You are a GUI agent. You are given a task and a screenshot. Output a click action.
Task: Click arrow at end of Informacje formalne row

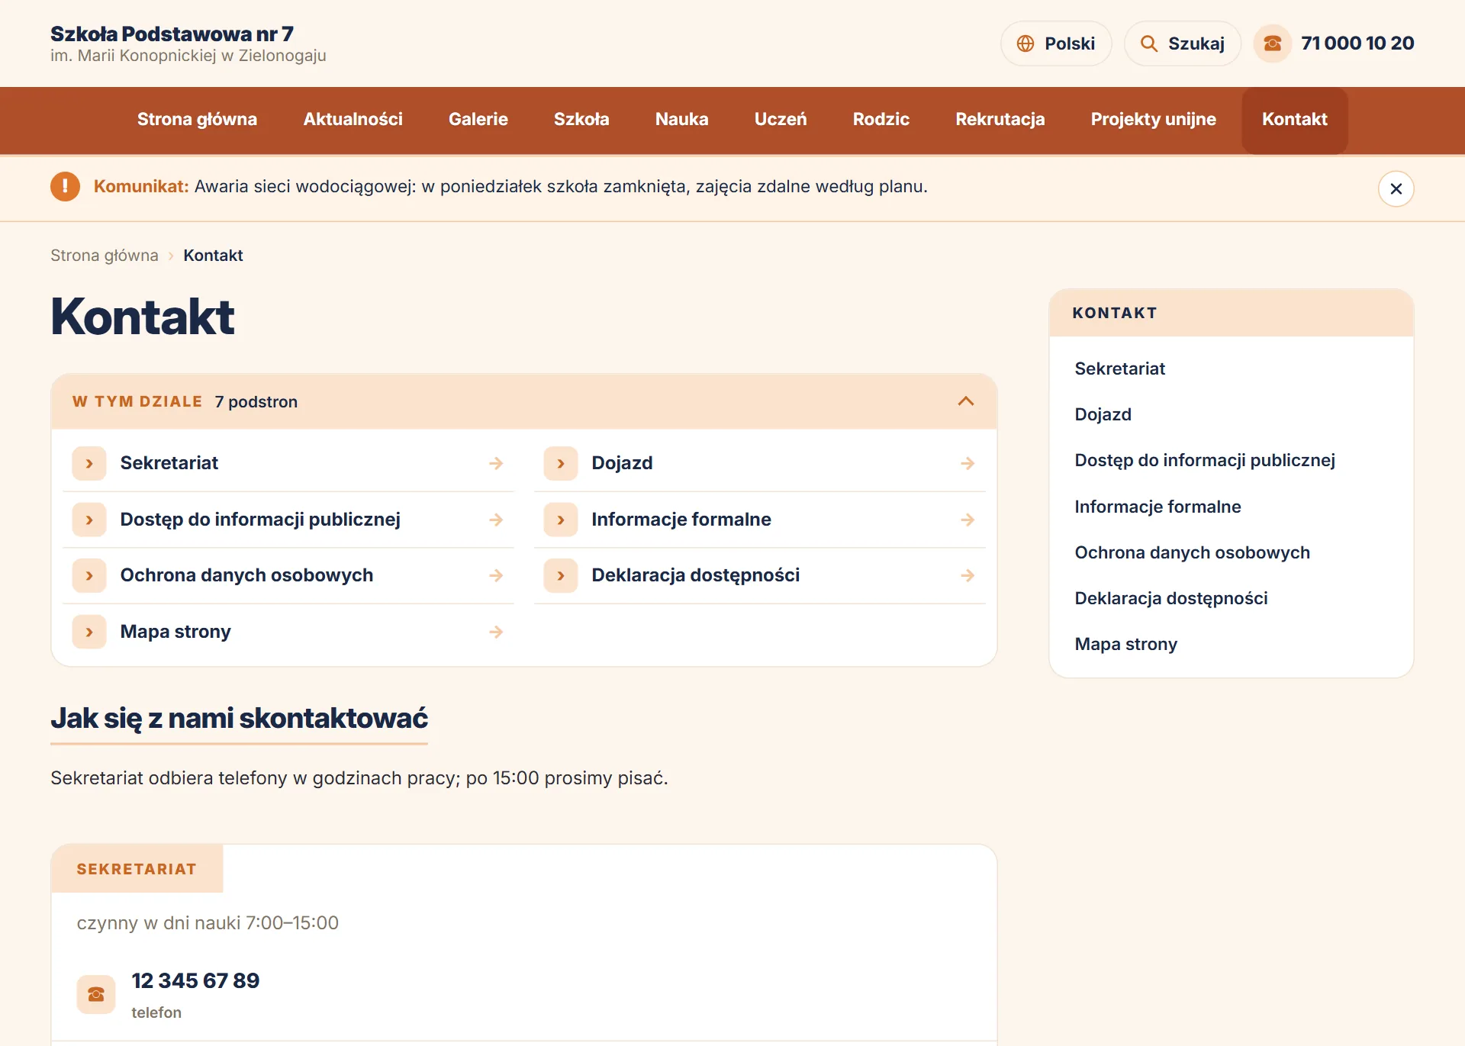(x=968, y=520)
